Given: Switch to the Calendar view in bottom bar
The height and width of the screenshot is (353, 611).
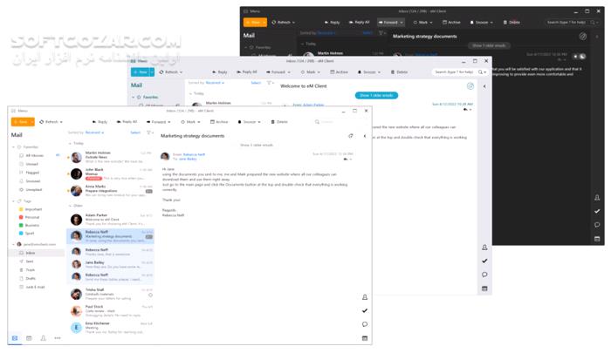Looking at the screenshot, I should click(x=29, y=338).
